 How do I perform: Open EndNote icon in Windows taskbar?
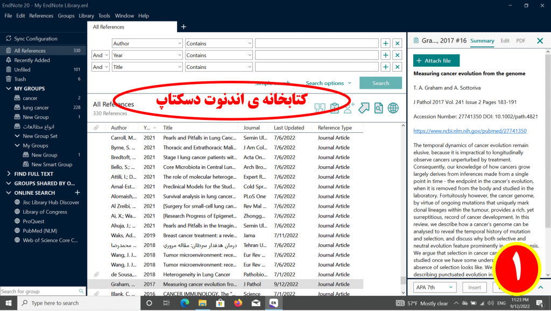(x=273, y=303)
